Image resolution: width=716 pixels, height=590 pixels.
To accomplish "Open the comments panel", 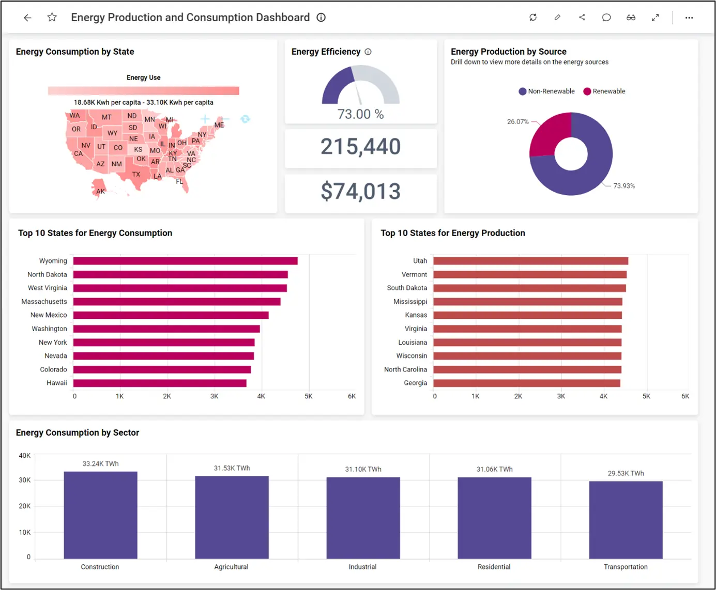I will pos(606,18).
